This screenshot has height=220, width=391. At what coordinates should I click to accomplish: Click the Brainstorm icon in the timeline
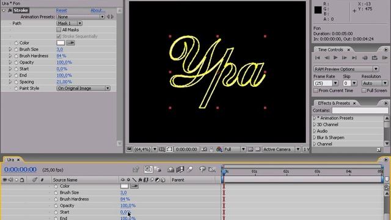click(202, 170)
